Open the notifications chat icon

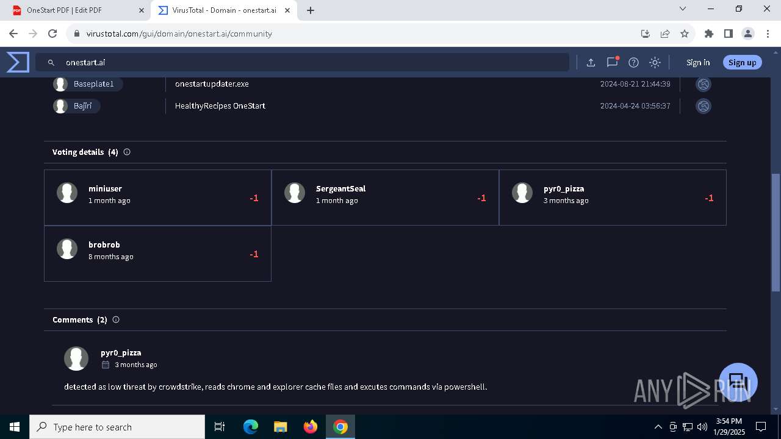point(612,62)
